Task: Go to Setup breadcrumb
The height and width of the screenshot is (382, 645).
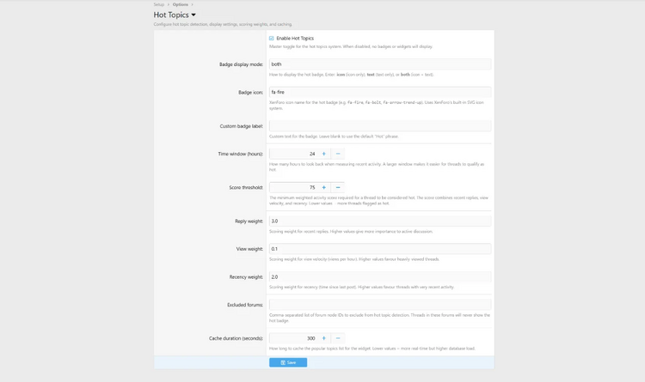Action: tap(159, 4)
